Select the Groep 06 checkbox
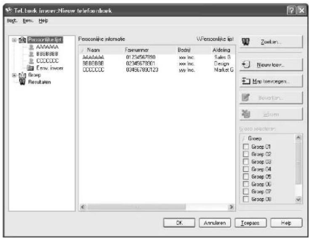309x238 pixels. coord(246,184)
